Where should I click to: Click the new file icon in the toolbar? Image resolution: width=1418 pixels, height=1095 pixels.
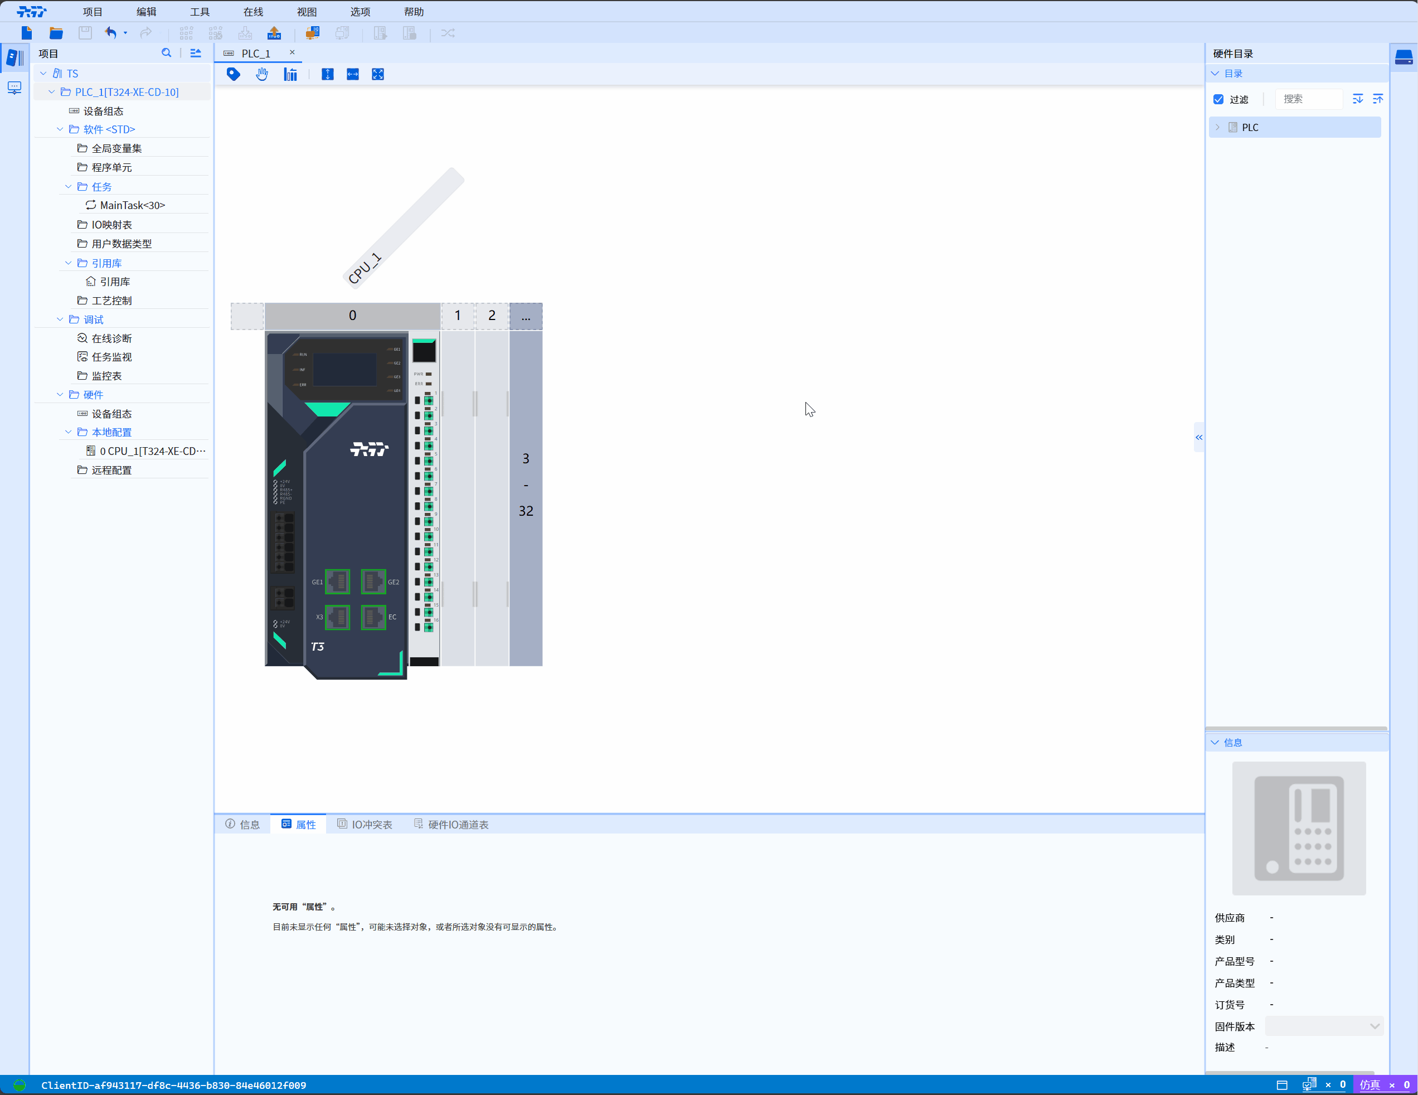click(26, 33)
